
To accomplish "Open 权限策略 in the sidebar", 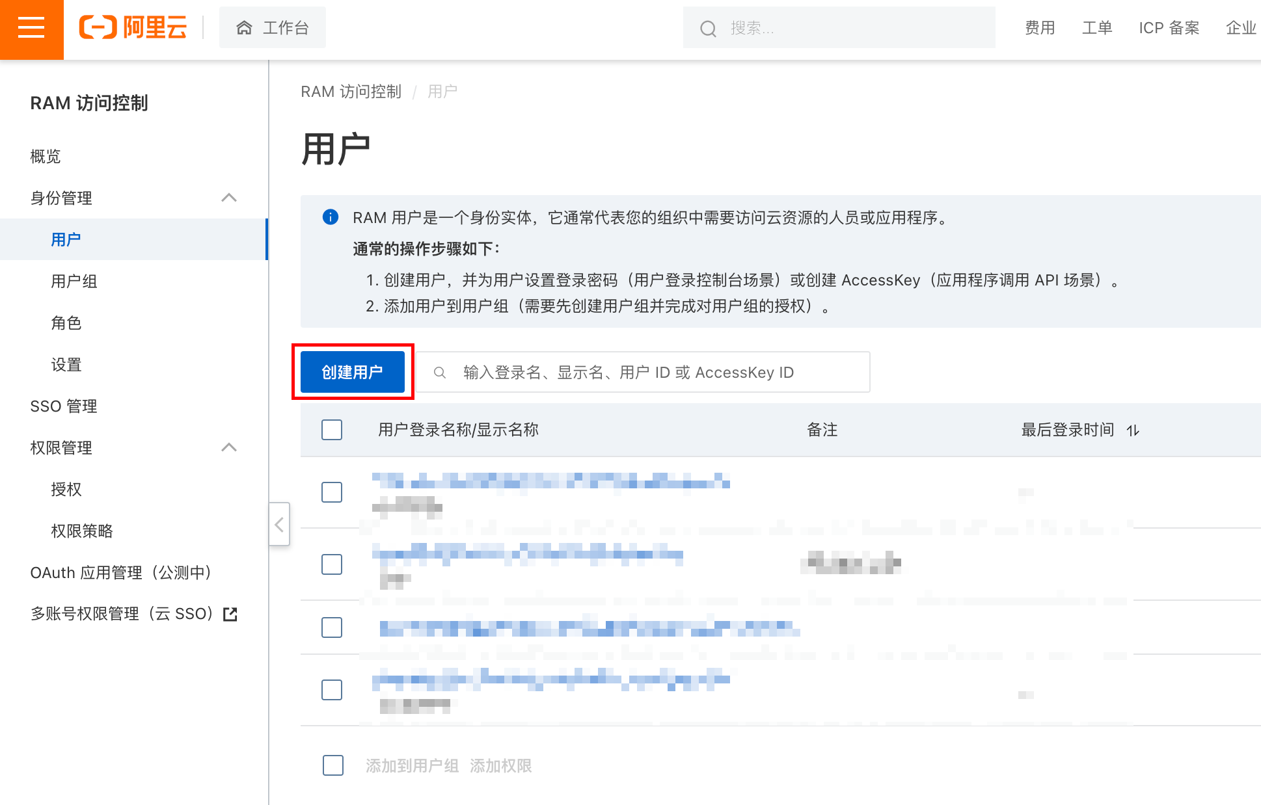I will pyautogui.click(x=82, y=531).
